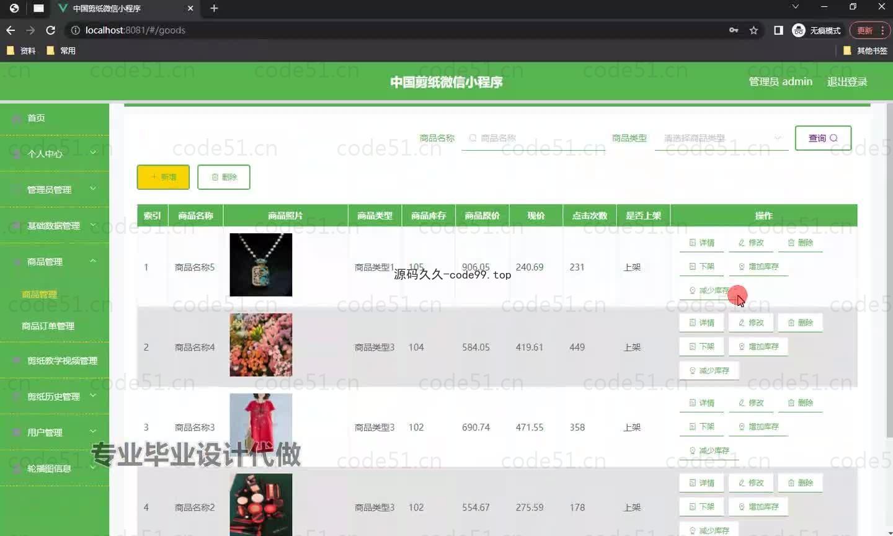
Task: Click 管理员 admin account label
Action: [x=780, y=81]
